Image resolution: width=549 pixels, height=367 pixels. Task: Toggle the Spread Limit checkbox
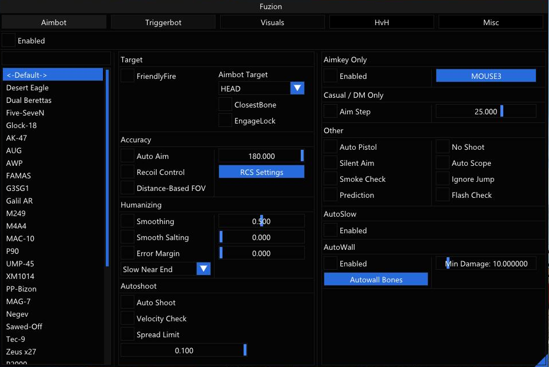128,334
